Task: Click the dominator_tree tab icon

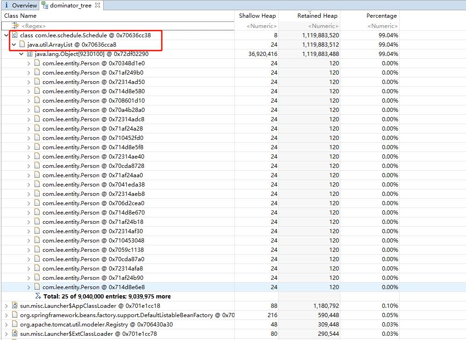Action: coord(44,6)
